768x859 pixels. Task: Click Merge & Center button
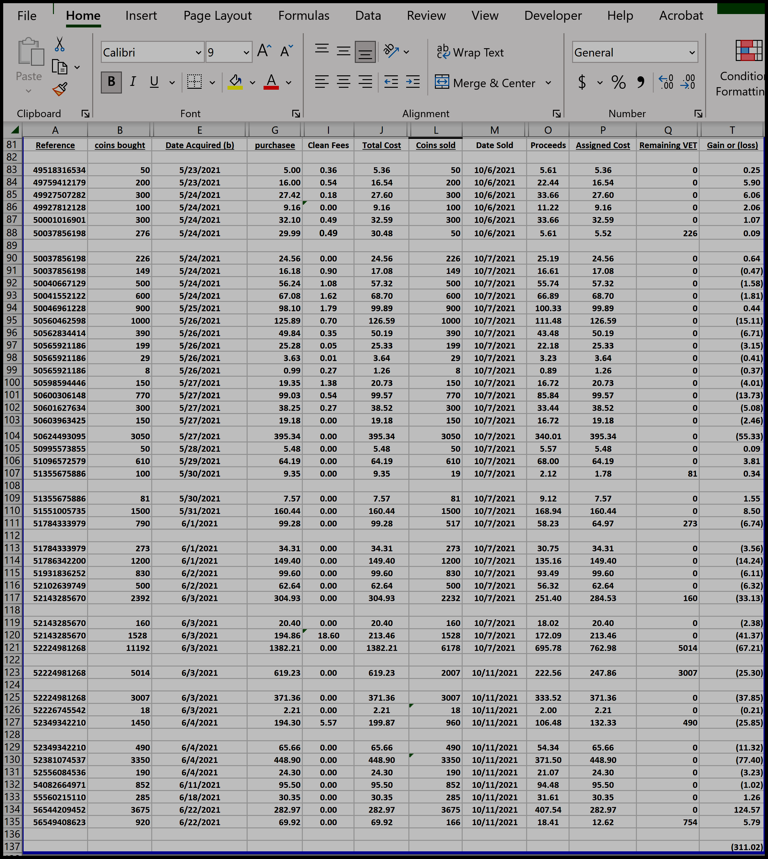tap(485, 83)
